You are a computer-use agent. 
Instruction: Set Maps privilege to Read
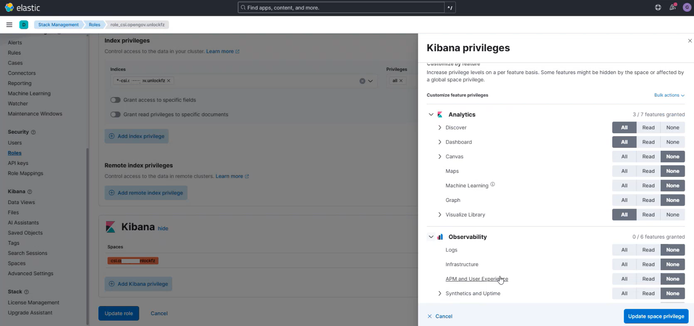pyautogui.click(x=648, y=171)
